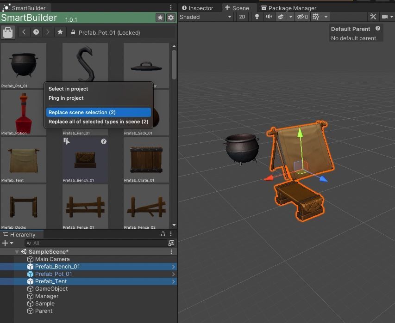Viewport: 395px width, 323px height.
Task: Select Manager in Hierarchy
Action: click(47, 296)
